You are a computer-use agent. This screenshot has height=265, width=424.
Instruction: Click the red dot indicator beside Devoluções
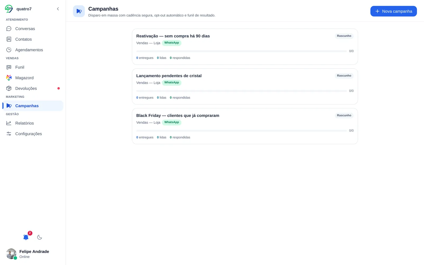[x=59, y=89]
